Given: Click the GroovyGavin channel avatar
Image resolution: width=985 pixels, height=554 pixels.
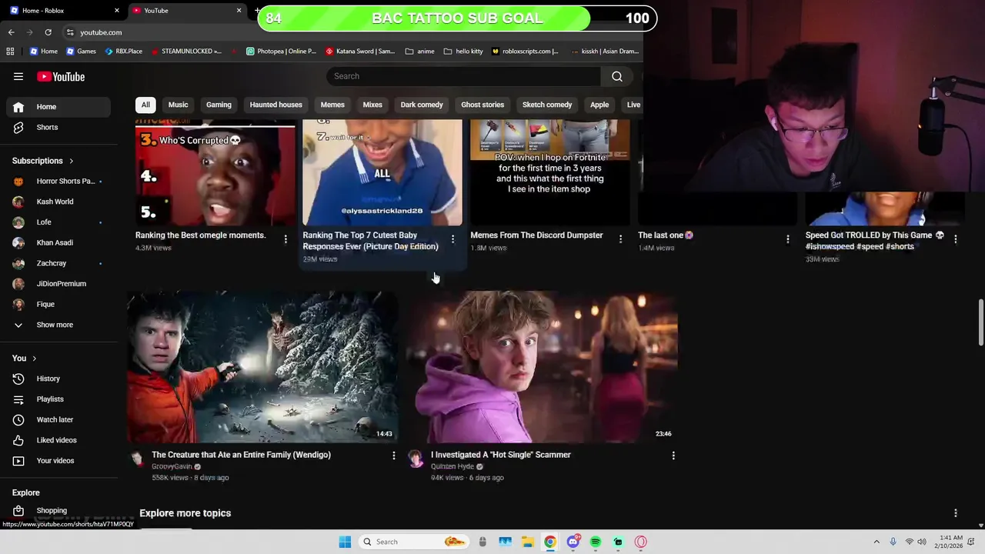Looking at the screenshot, I should coord(136,459).
